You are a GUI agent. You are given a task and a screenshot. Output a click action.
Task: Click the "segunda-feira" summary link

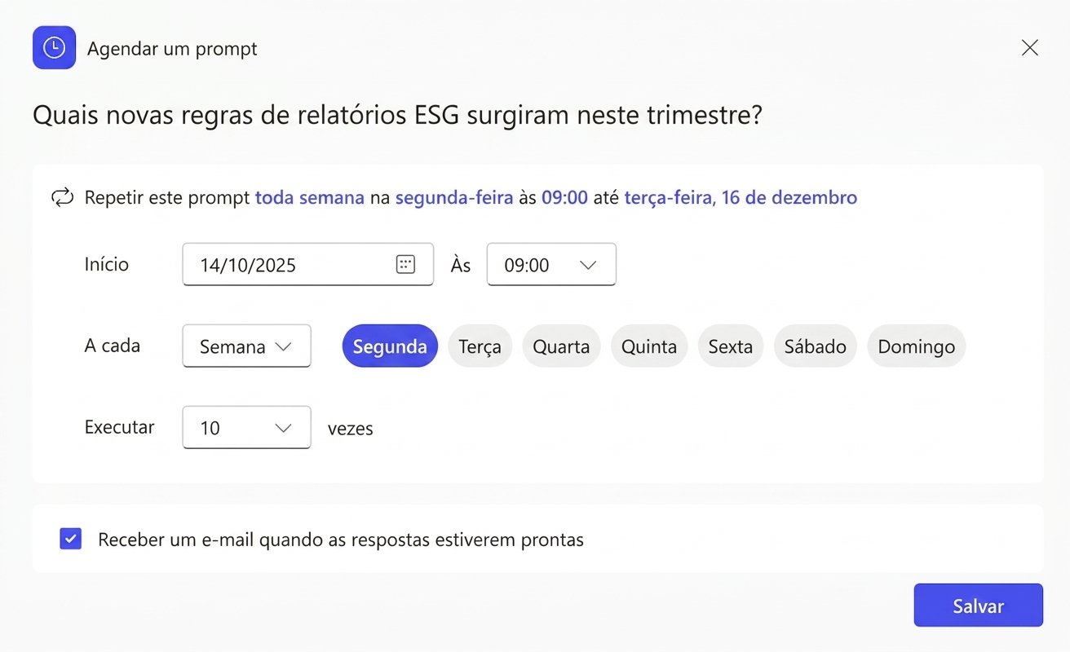click(454, 198)
